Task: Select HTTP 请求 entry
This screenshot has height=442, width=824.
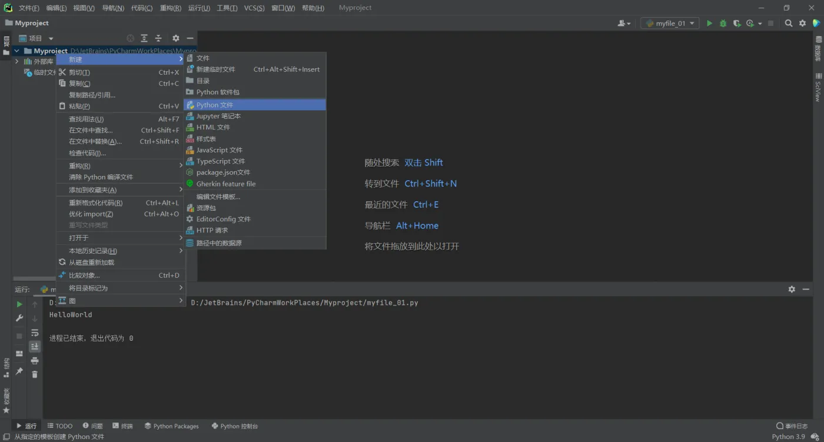Action: (x=255, y=230)
